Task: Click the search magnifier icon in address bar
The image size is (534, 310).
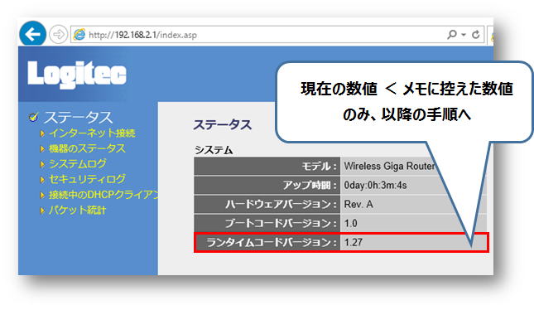Action: 451,34
